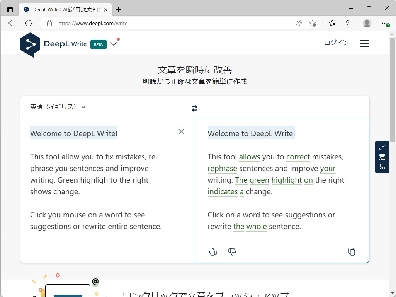Screen dimensions: 396x297
Task: Copy the improved text to clipboard
Action: point(352,251)
